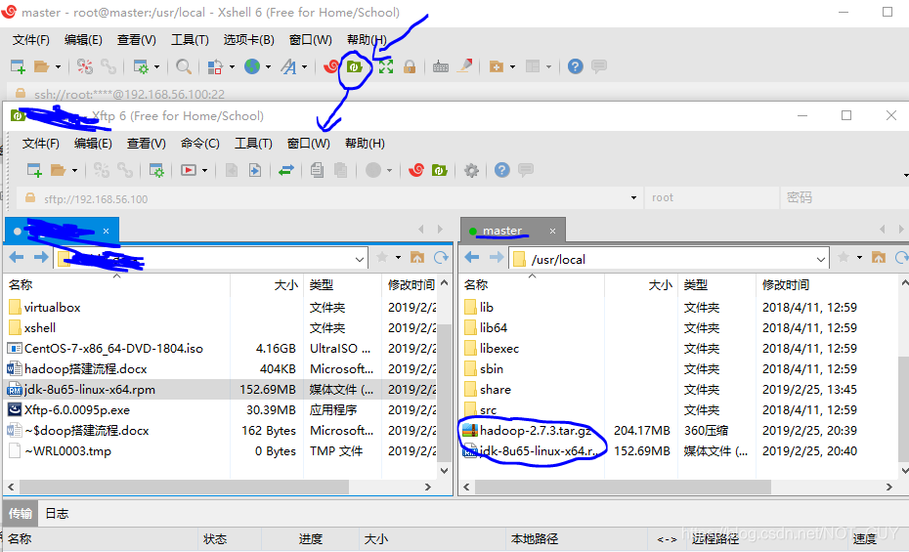The width and height of the screenshot is (909, 552).
Task: Click the Xftp new session icon
Action: [x=34, y=170]
